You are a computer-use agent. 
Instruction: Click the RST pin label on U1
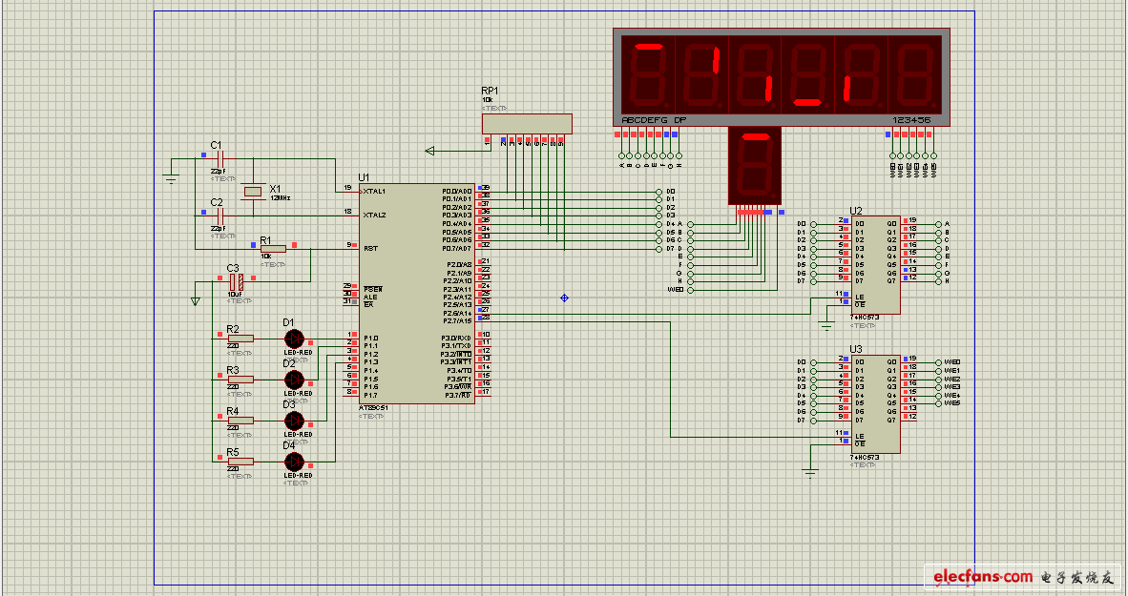pos(371,249)
